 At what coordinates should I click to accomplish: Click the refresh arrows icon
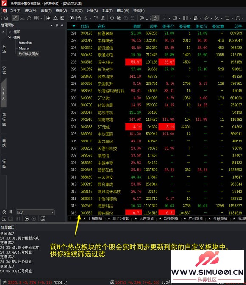click(x=29, y=18)
